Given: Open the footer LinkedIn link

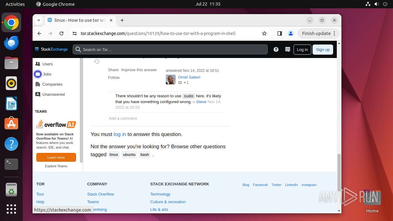Looking at the screenshot, I should pyautogui.click(x=291, y=185).
